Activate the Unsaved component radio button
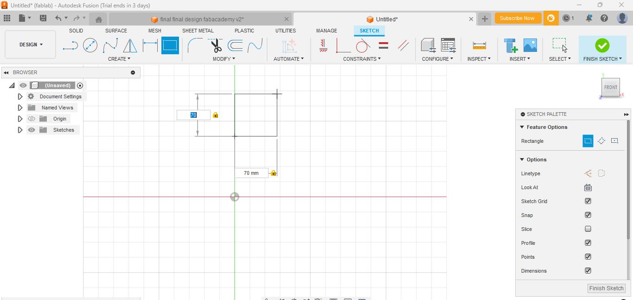The width and height of the screenshot is (633, 300). 80,85
